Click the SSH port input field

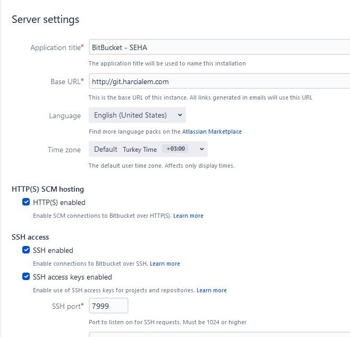[108, 306]
